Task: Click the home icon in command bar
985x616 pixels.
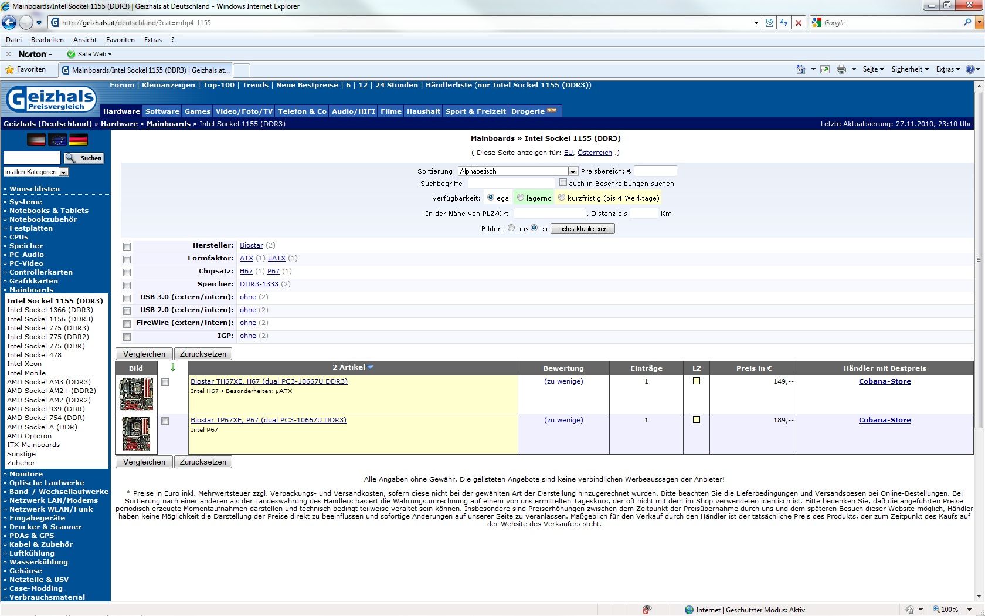Action: click(801, 69)
